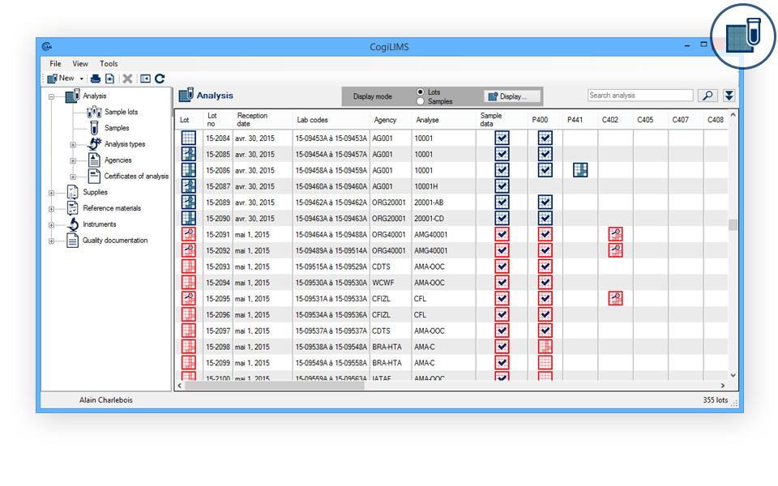The image size is (778, 486).
Task: Click the lot grid icon for lot 15-2084
Action: pos(188,138)
